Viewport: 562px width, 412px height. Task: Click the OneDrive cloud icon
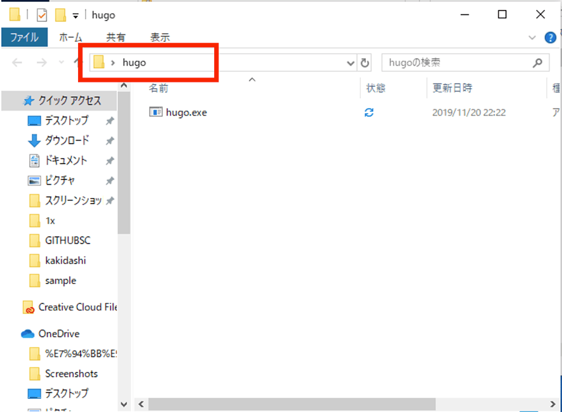(27, 334)
